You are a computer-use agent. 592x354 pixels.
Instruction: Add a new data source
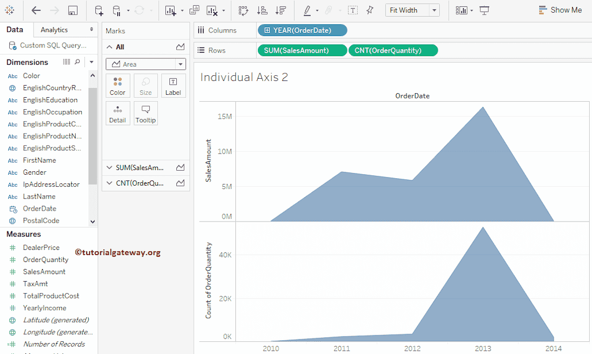pyautogui.click(x=98, y=10)
